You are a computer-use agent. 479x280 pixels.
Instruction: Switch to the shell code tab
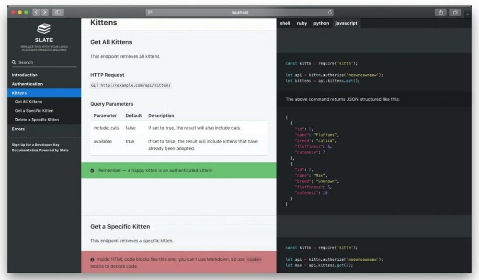285,23
